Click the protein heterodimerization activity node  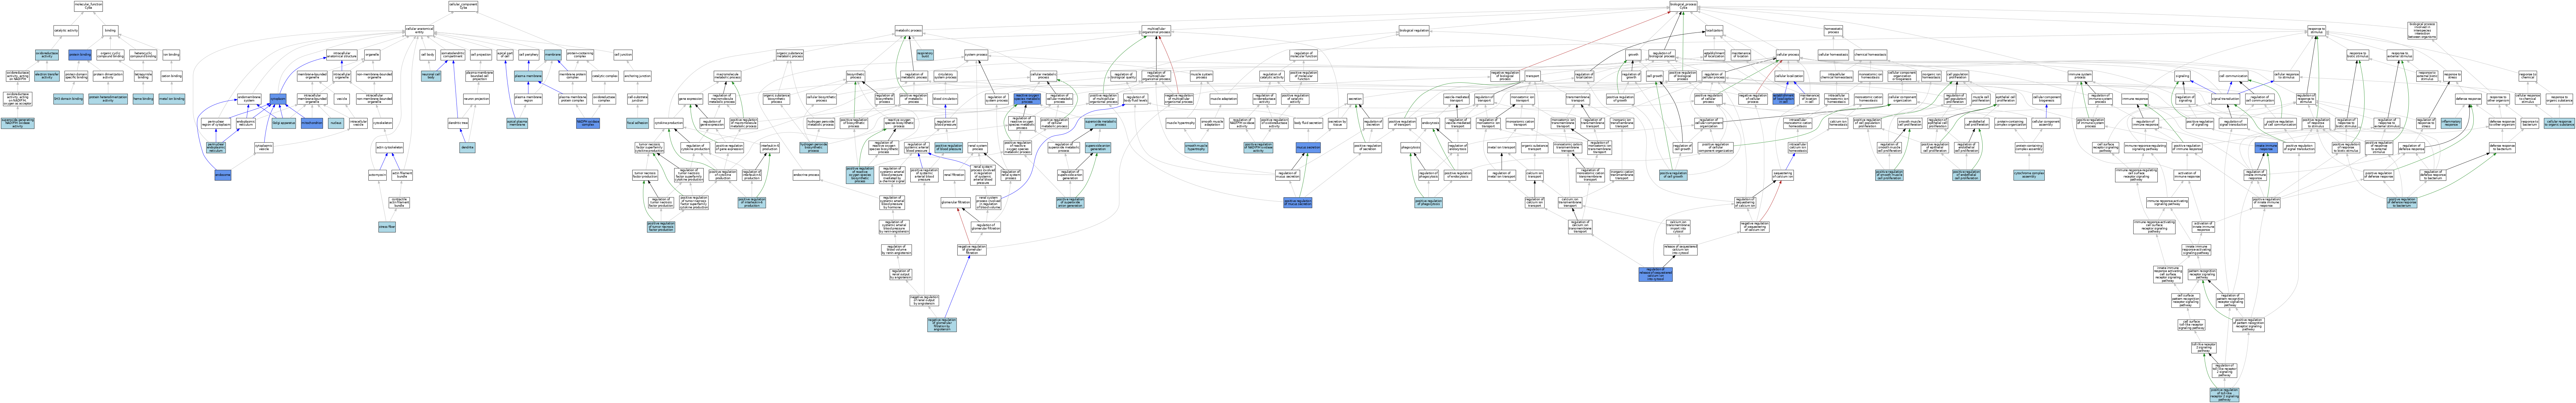[108, 99]
